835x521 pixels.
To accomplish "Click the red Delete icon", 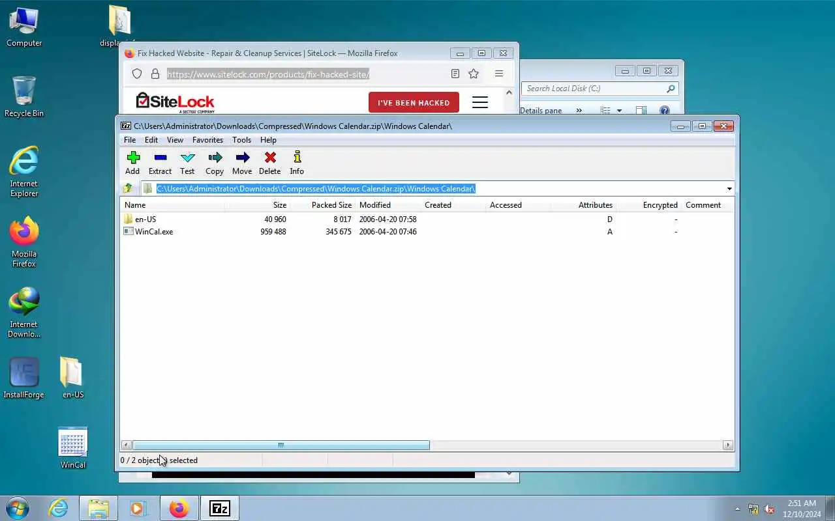I will click(x=270, y=158).
